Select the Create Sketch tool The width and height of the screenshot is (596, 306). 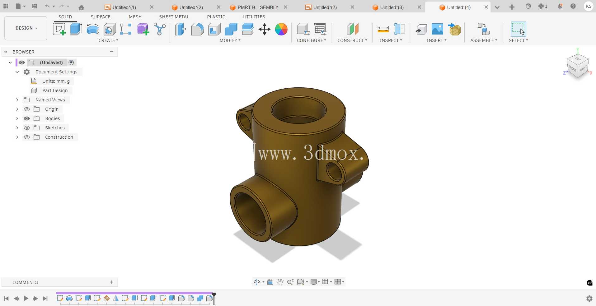[x=59, y=29]
